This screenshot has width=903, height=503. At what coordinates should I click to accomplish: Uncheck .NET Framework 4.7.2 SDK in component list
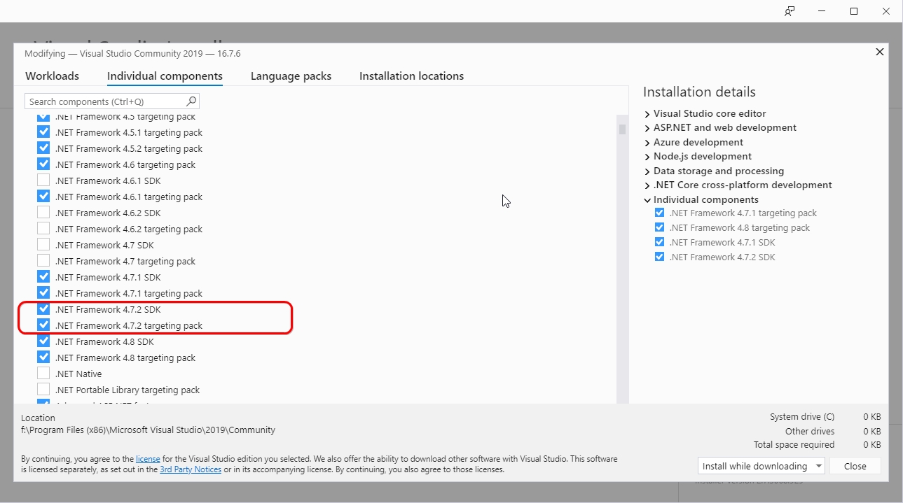point(43,309)
